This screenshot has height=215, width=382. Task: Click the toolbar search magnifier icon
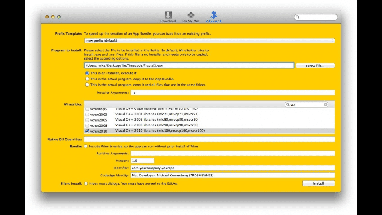point(298,18)
